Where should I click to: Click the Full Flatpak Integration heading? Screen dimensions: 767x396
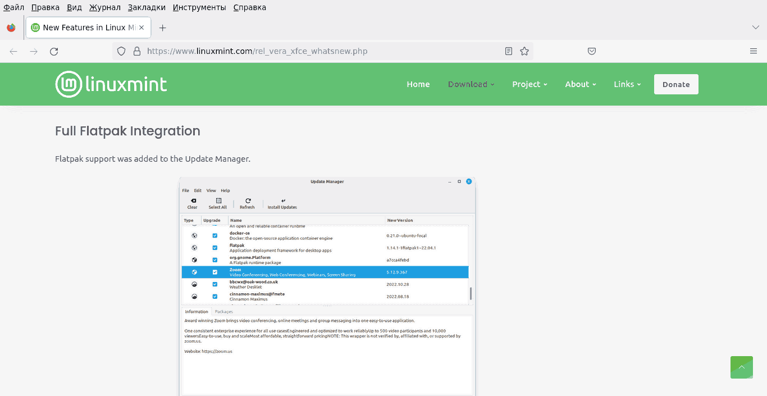(127, 131)
